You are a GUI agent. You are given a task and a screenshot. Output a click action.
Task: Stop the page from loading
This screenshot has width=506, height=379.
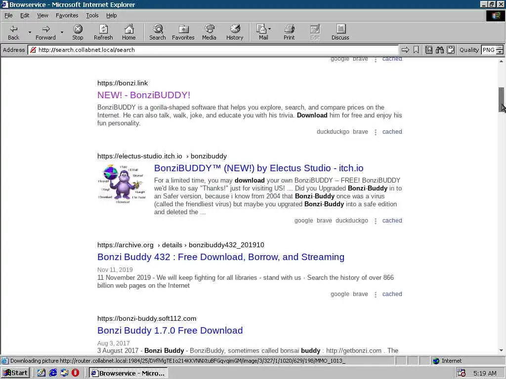(78, 32)
